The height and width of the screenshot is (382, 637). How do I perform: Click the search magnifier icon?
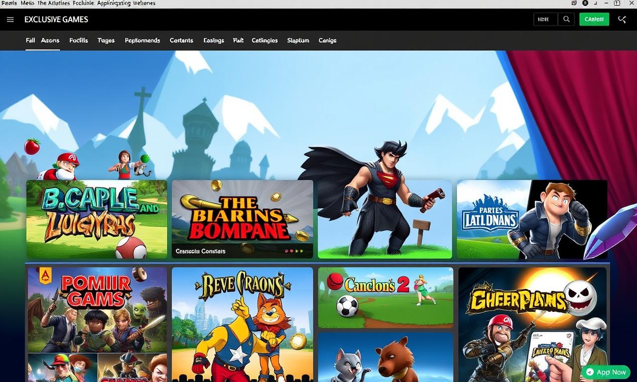pos(566,19)
